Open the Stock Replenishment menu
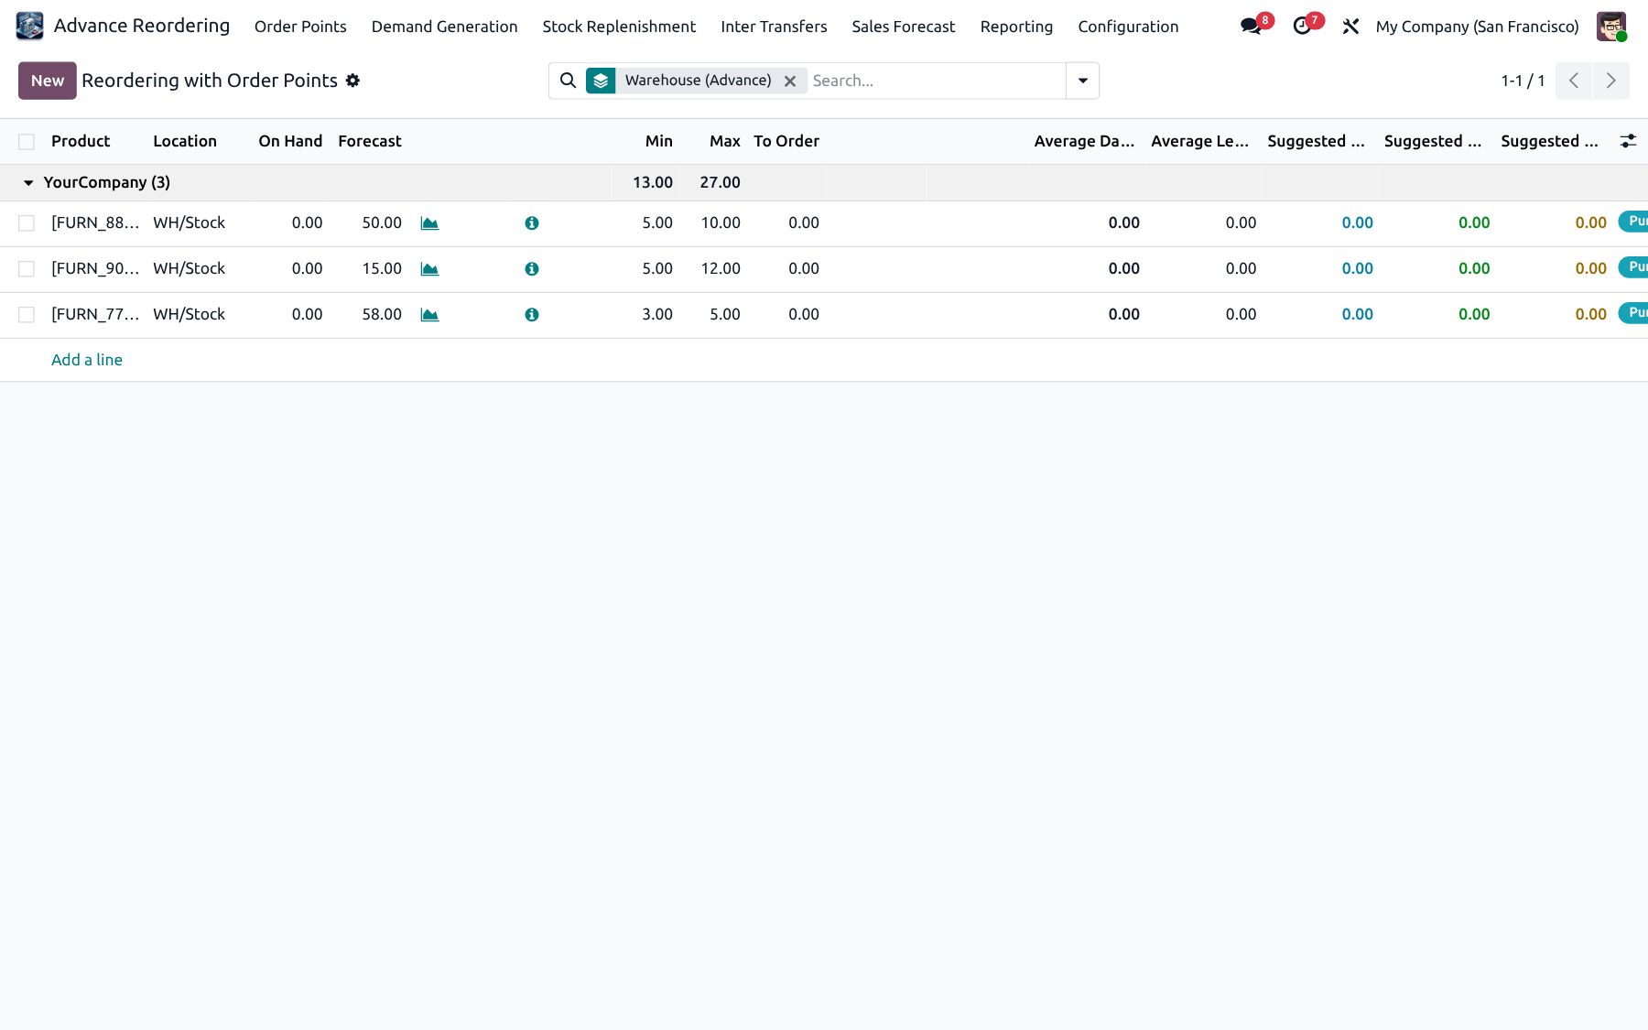1648x1030 pixels. [x=619, y=27]
